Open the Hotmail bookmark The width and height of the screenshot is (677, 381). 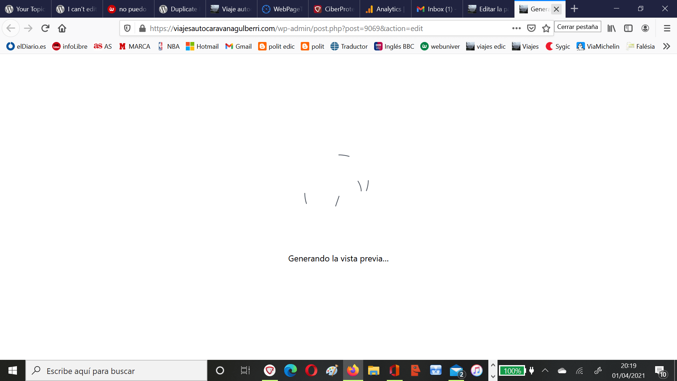pyautogui.click(x=202, y=46)
